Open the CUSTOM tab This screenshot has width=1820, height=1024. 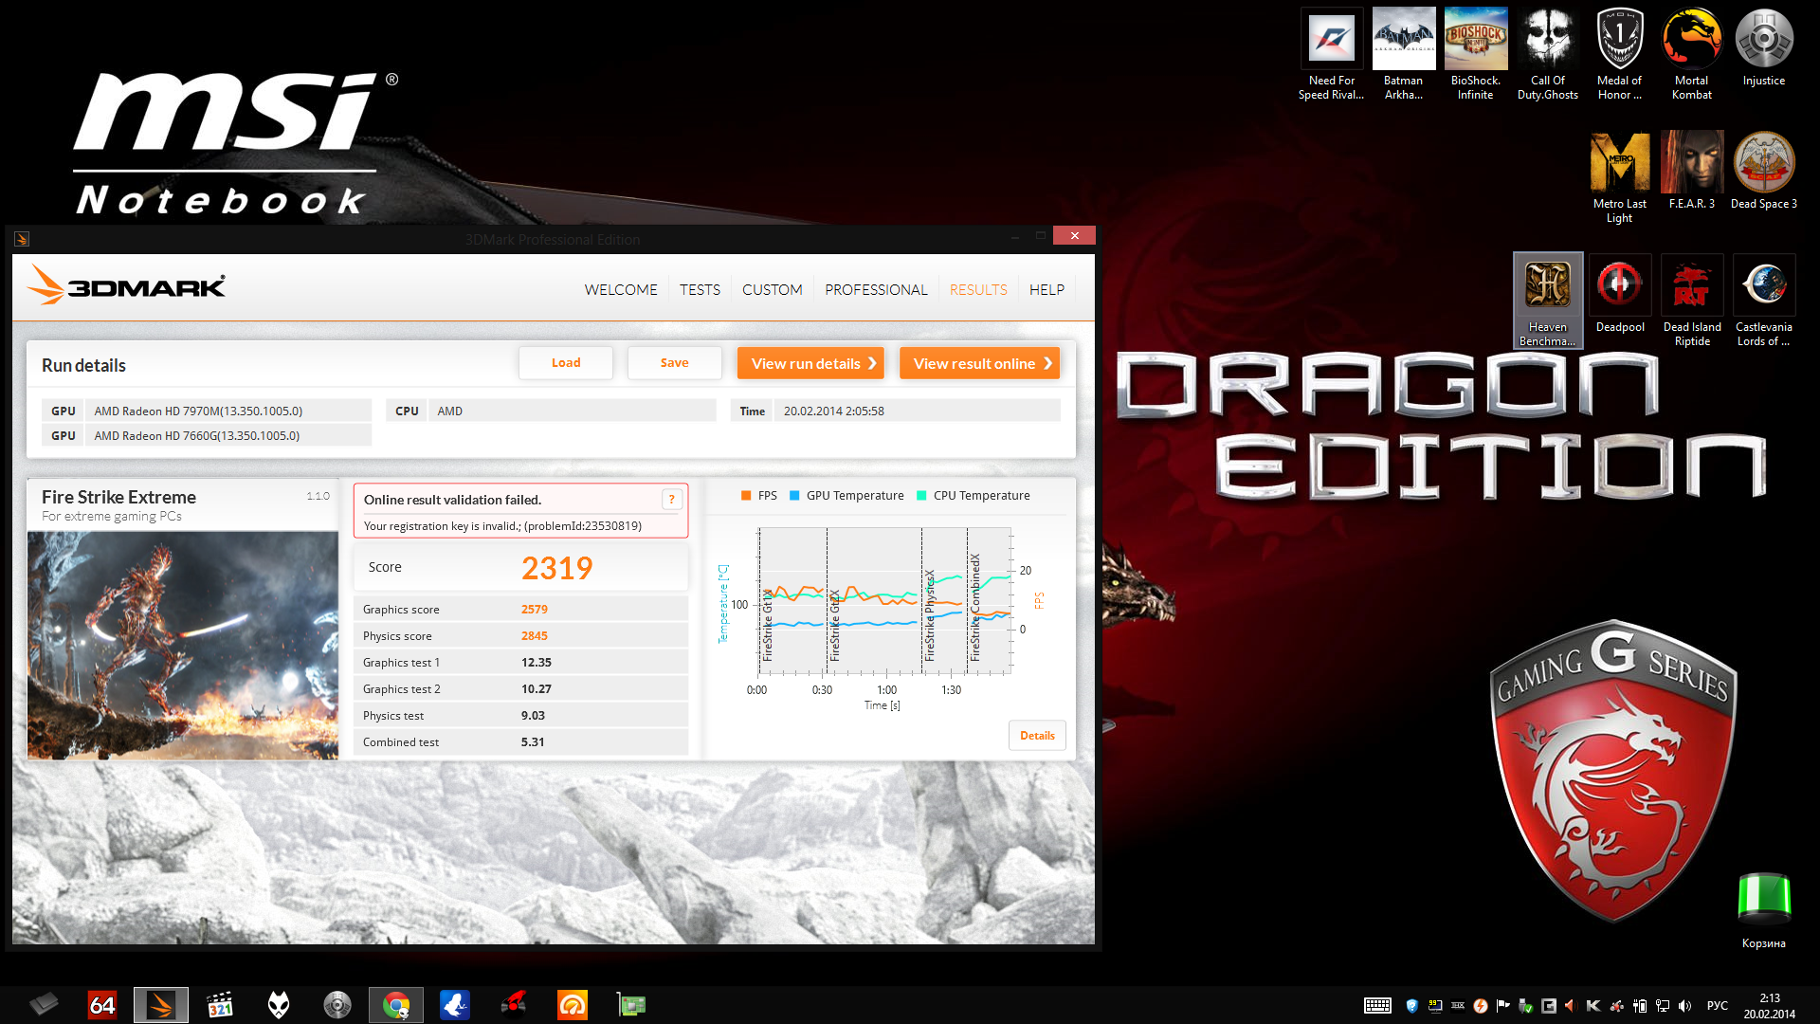click(x=772, y=289)
